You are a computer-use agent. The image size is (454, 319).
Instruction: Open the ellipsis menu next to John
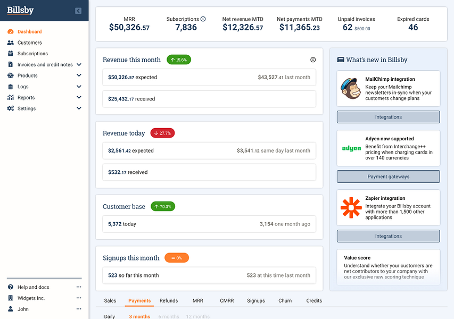[x=79, y=309]
